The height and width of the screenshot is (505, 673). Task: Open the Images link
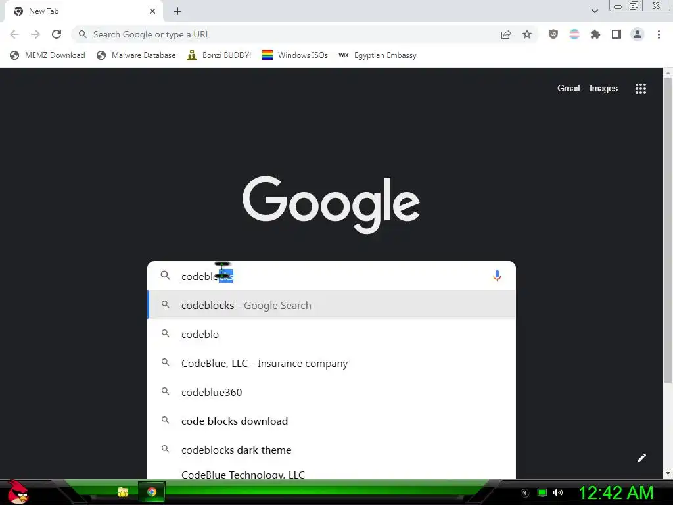coord(603,89)
